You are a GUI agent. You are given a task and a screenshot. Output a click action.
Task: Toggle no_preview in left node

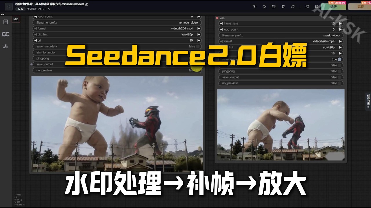pyautogui.click(x=198, y=70)
